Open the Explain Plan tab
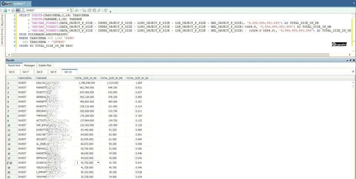 click(x=45, y=65)
